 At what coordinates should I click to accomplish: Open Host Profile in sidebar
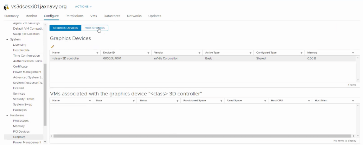click(21, 50)
